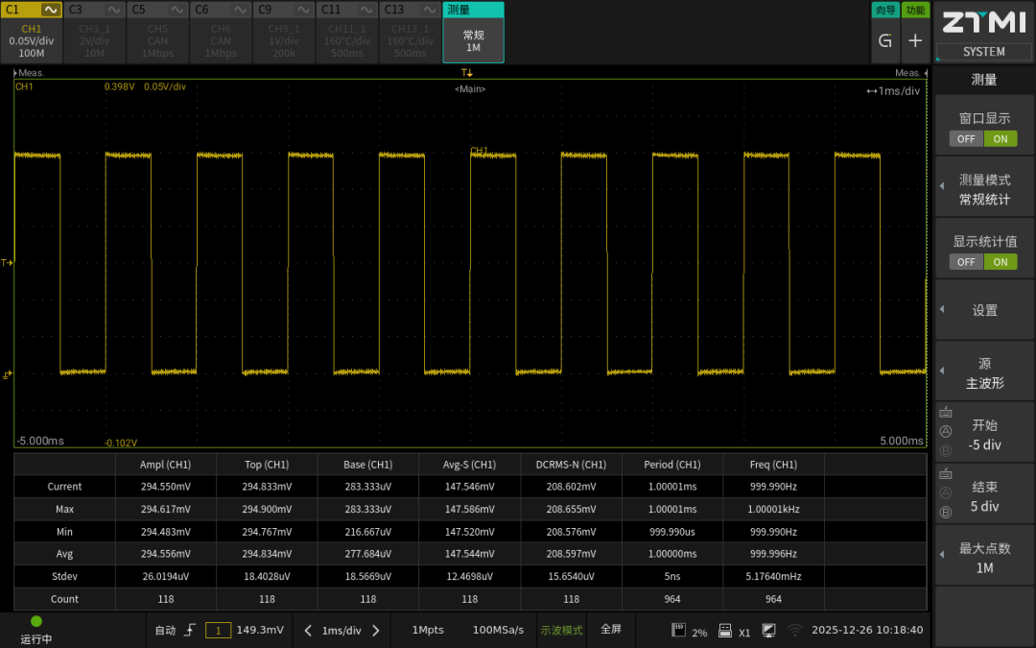Expand the 测量模式 常规统计 menu
Screen dimensions: 1036x648
tap(983, 190)
